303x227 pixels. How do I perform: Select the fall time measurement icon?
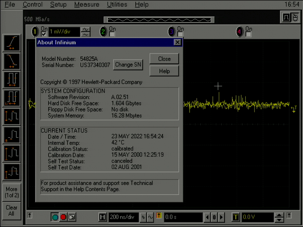click(x=11, y=61)
